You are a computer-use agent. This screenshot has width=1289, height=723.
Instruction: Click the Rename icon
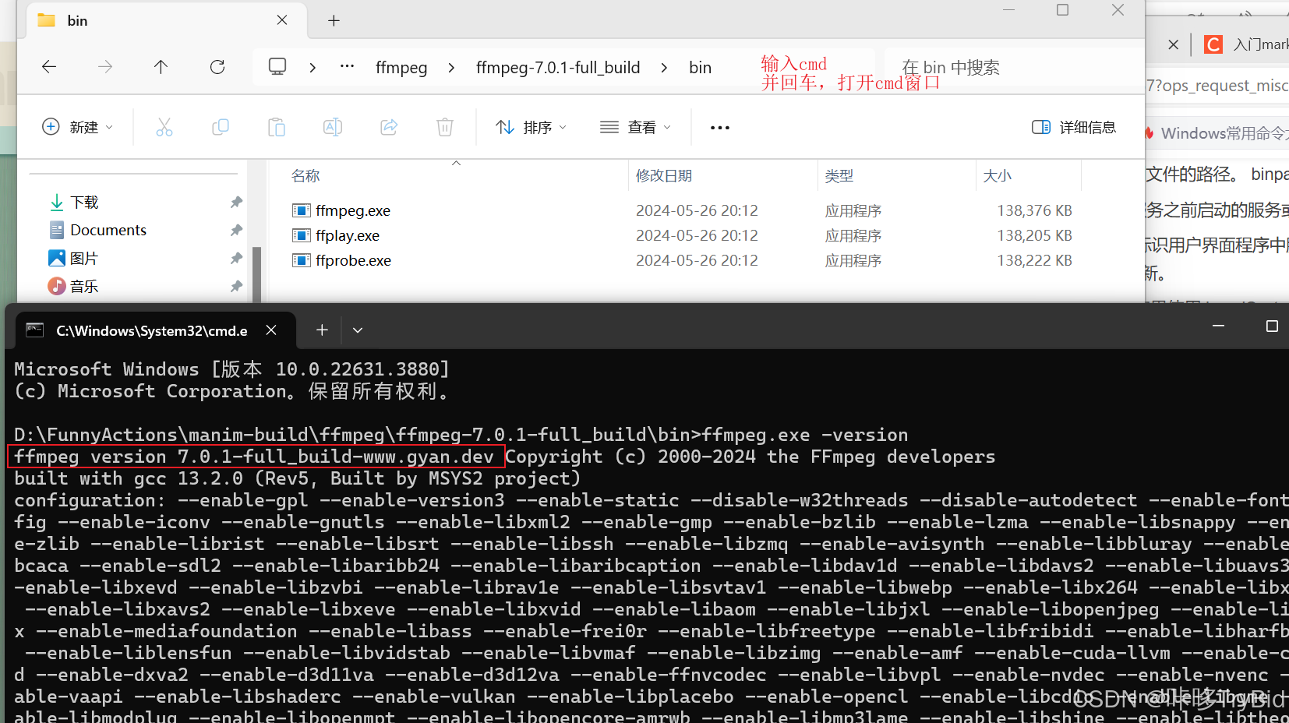coord(333,127)
